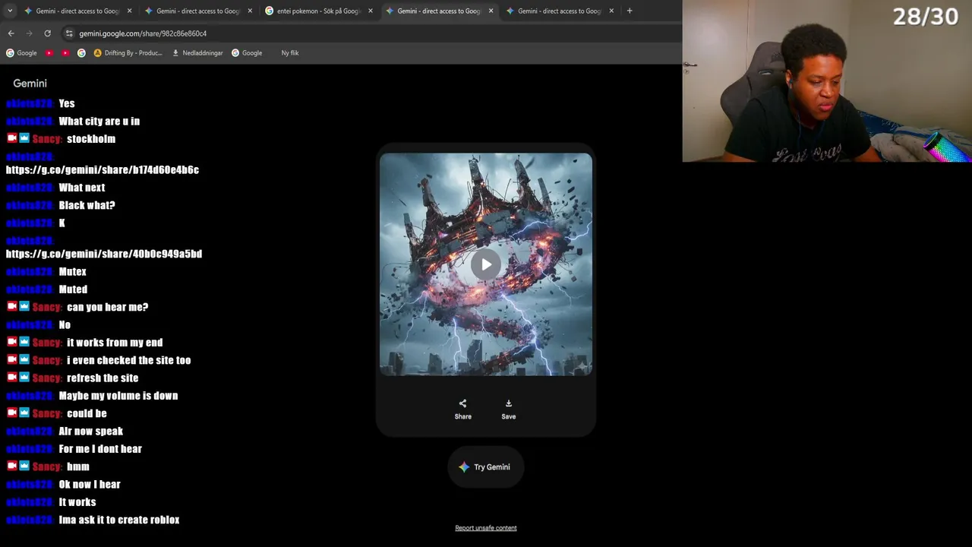Open the Google bookmark right of Nedladdningar

click(247, 53)
